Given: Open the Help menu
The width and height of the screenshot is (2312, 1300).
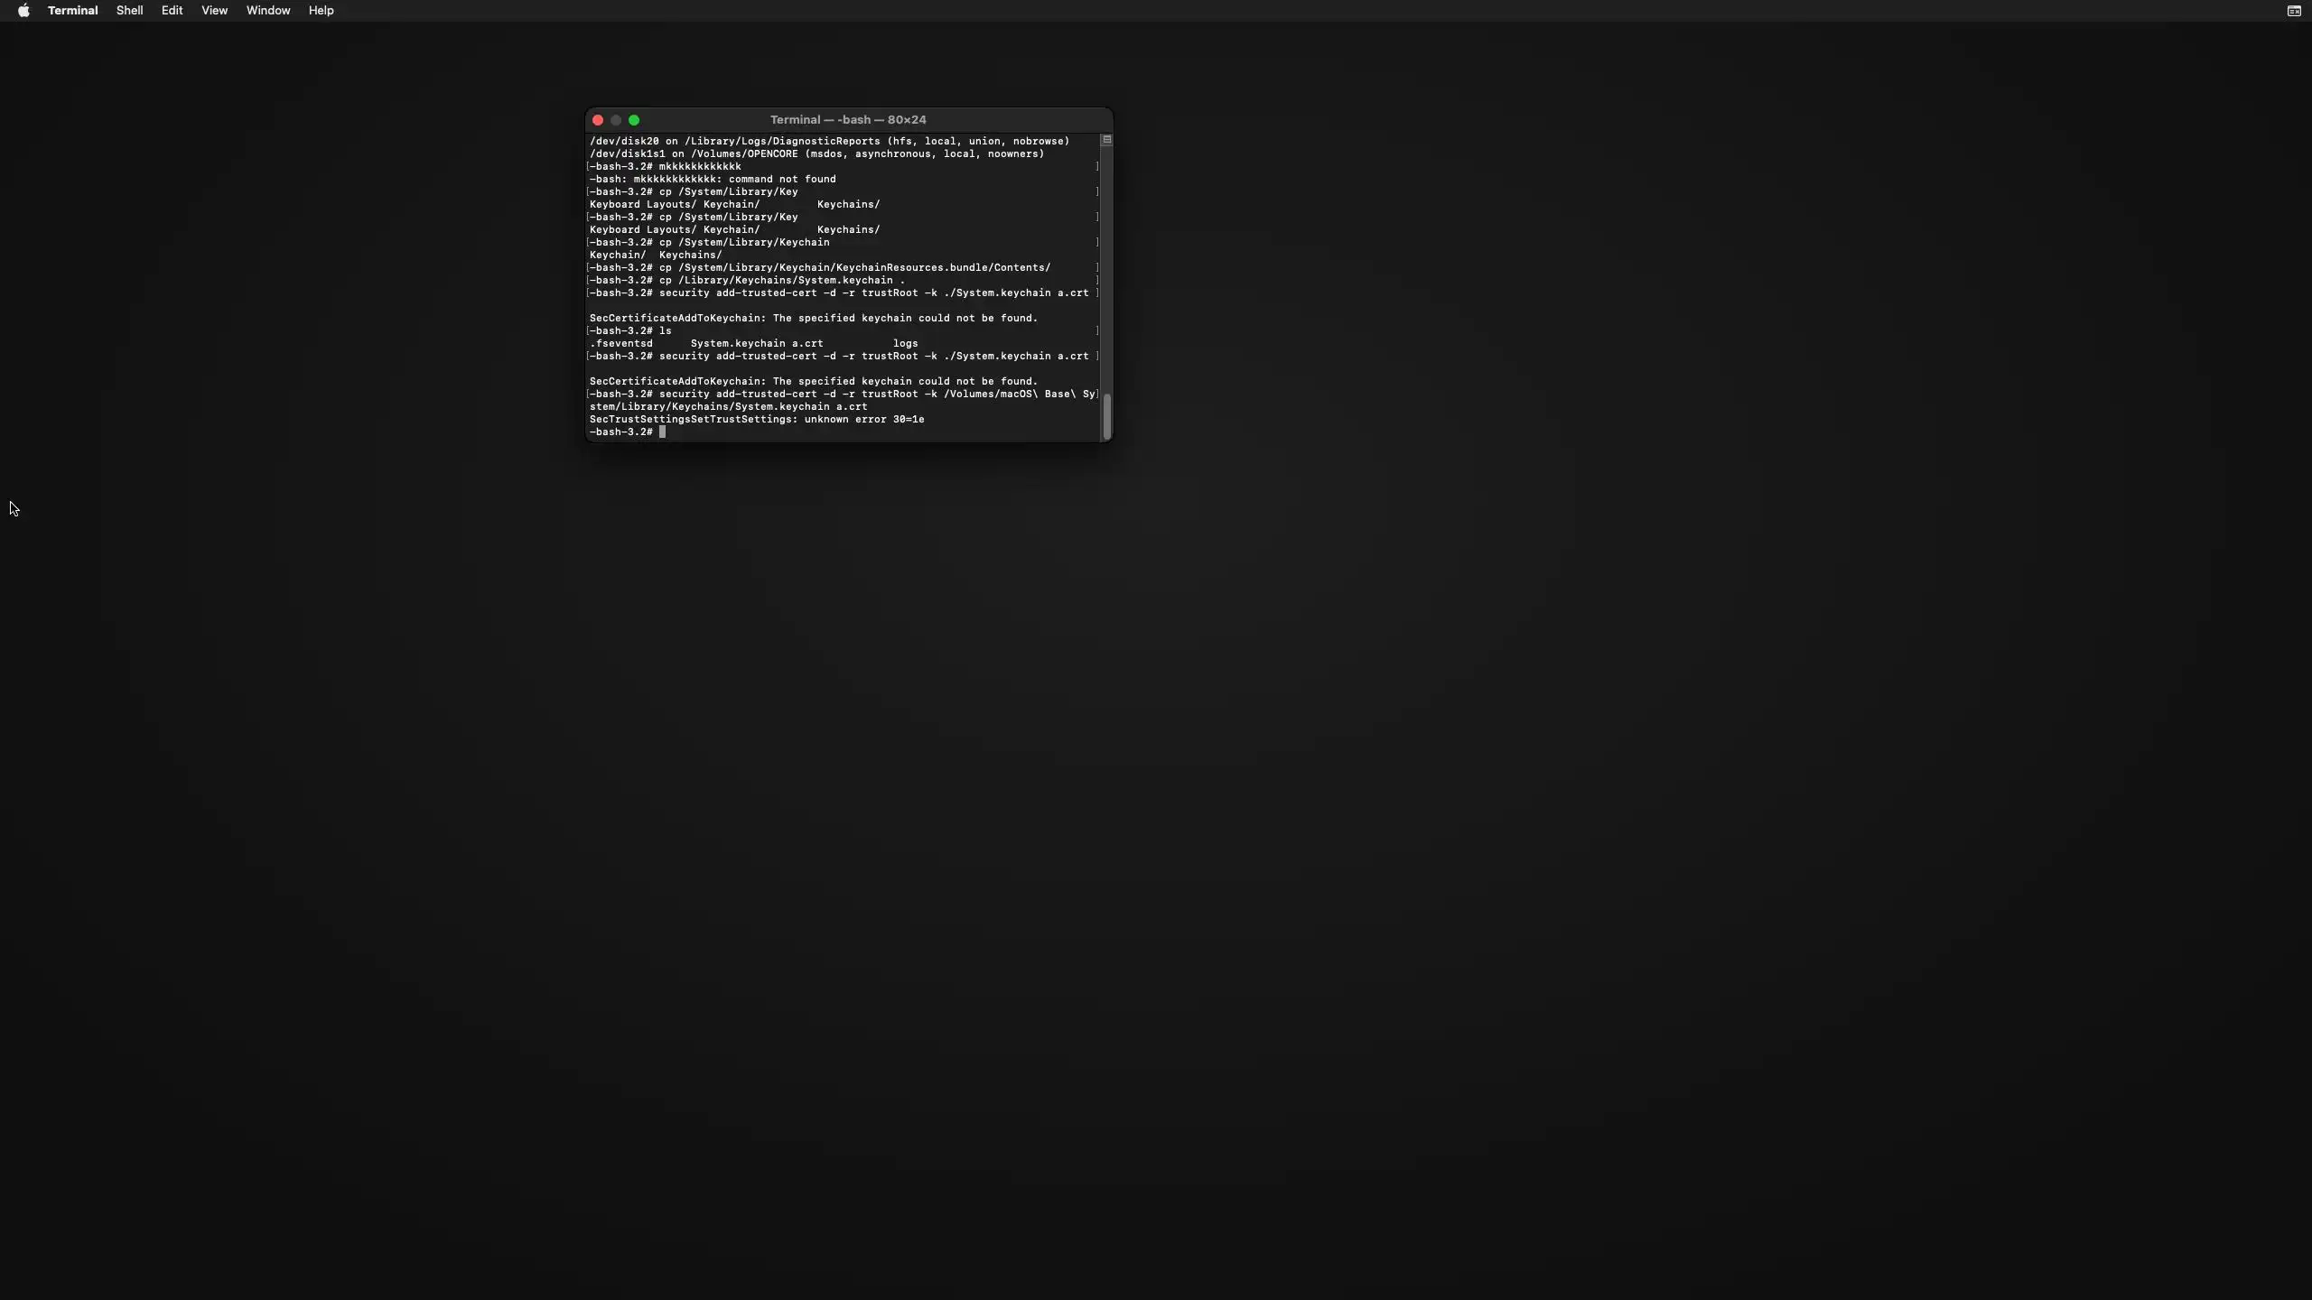Looking at the screenshot, I should pyautogui.click(x=321, y=11).
